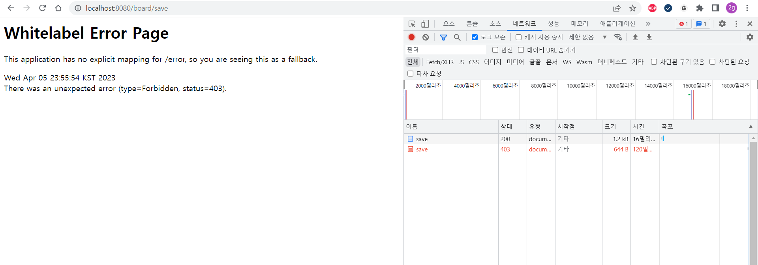View site information icon in address bar
The image size is (758, 265).
click(78, 8)
